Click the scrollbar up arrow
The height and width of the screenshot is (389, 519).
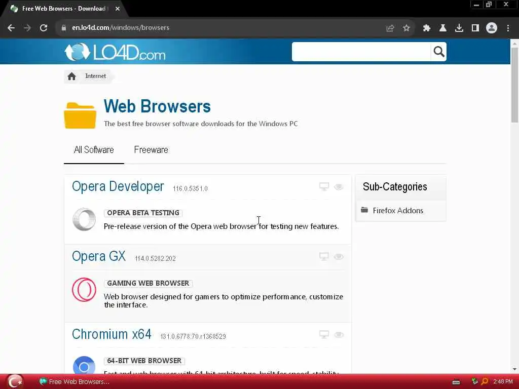[514, 44]
